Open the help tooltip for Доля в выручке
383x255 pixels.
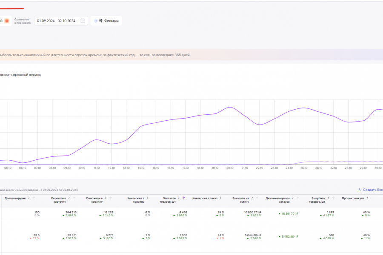tap(29, 198)
